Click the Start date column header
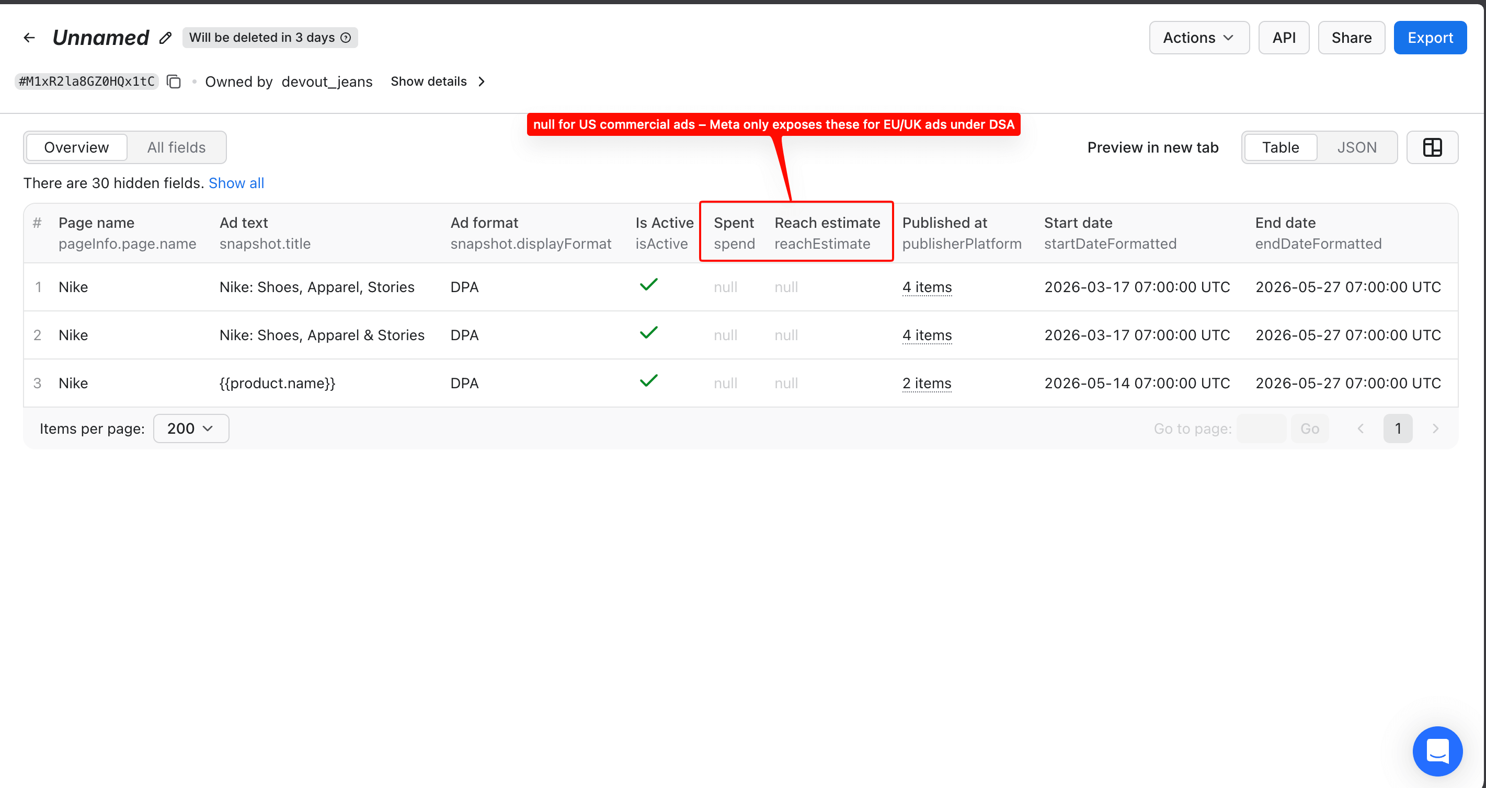This screenshot has height=788, width=1486. [1110, 233]
